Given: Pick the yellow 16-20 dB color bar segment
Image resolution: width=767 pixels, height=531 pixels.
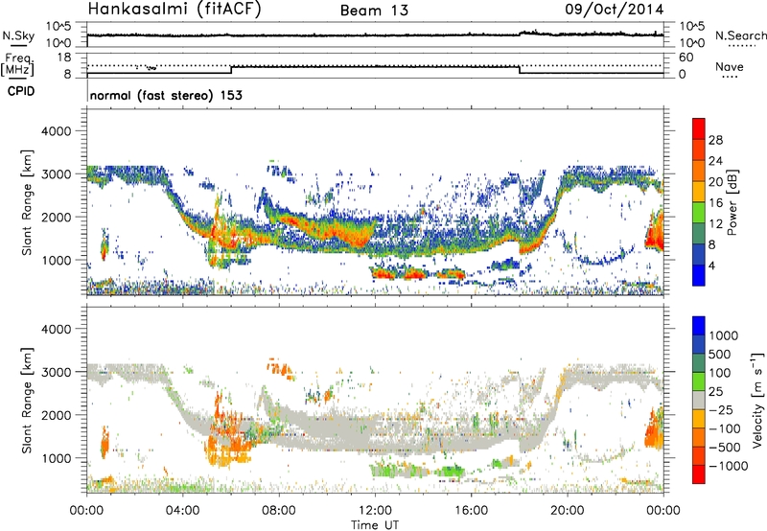Looking at the screenshot, I should tap(699, 191).
